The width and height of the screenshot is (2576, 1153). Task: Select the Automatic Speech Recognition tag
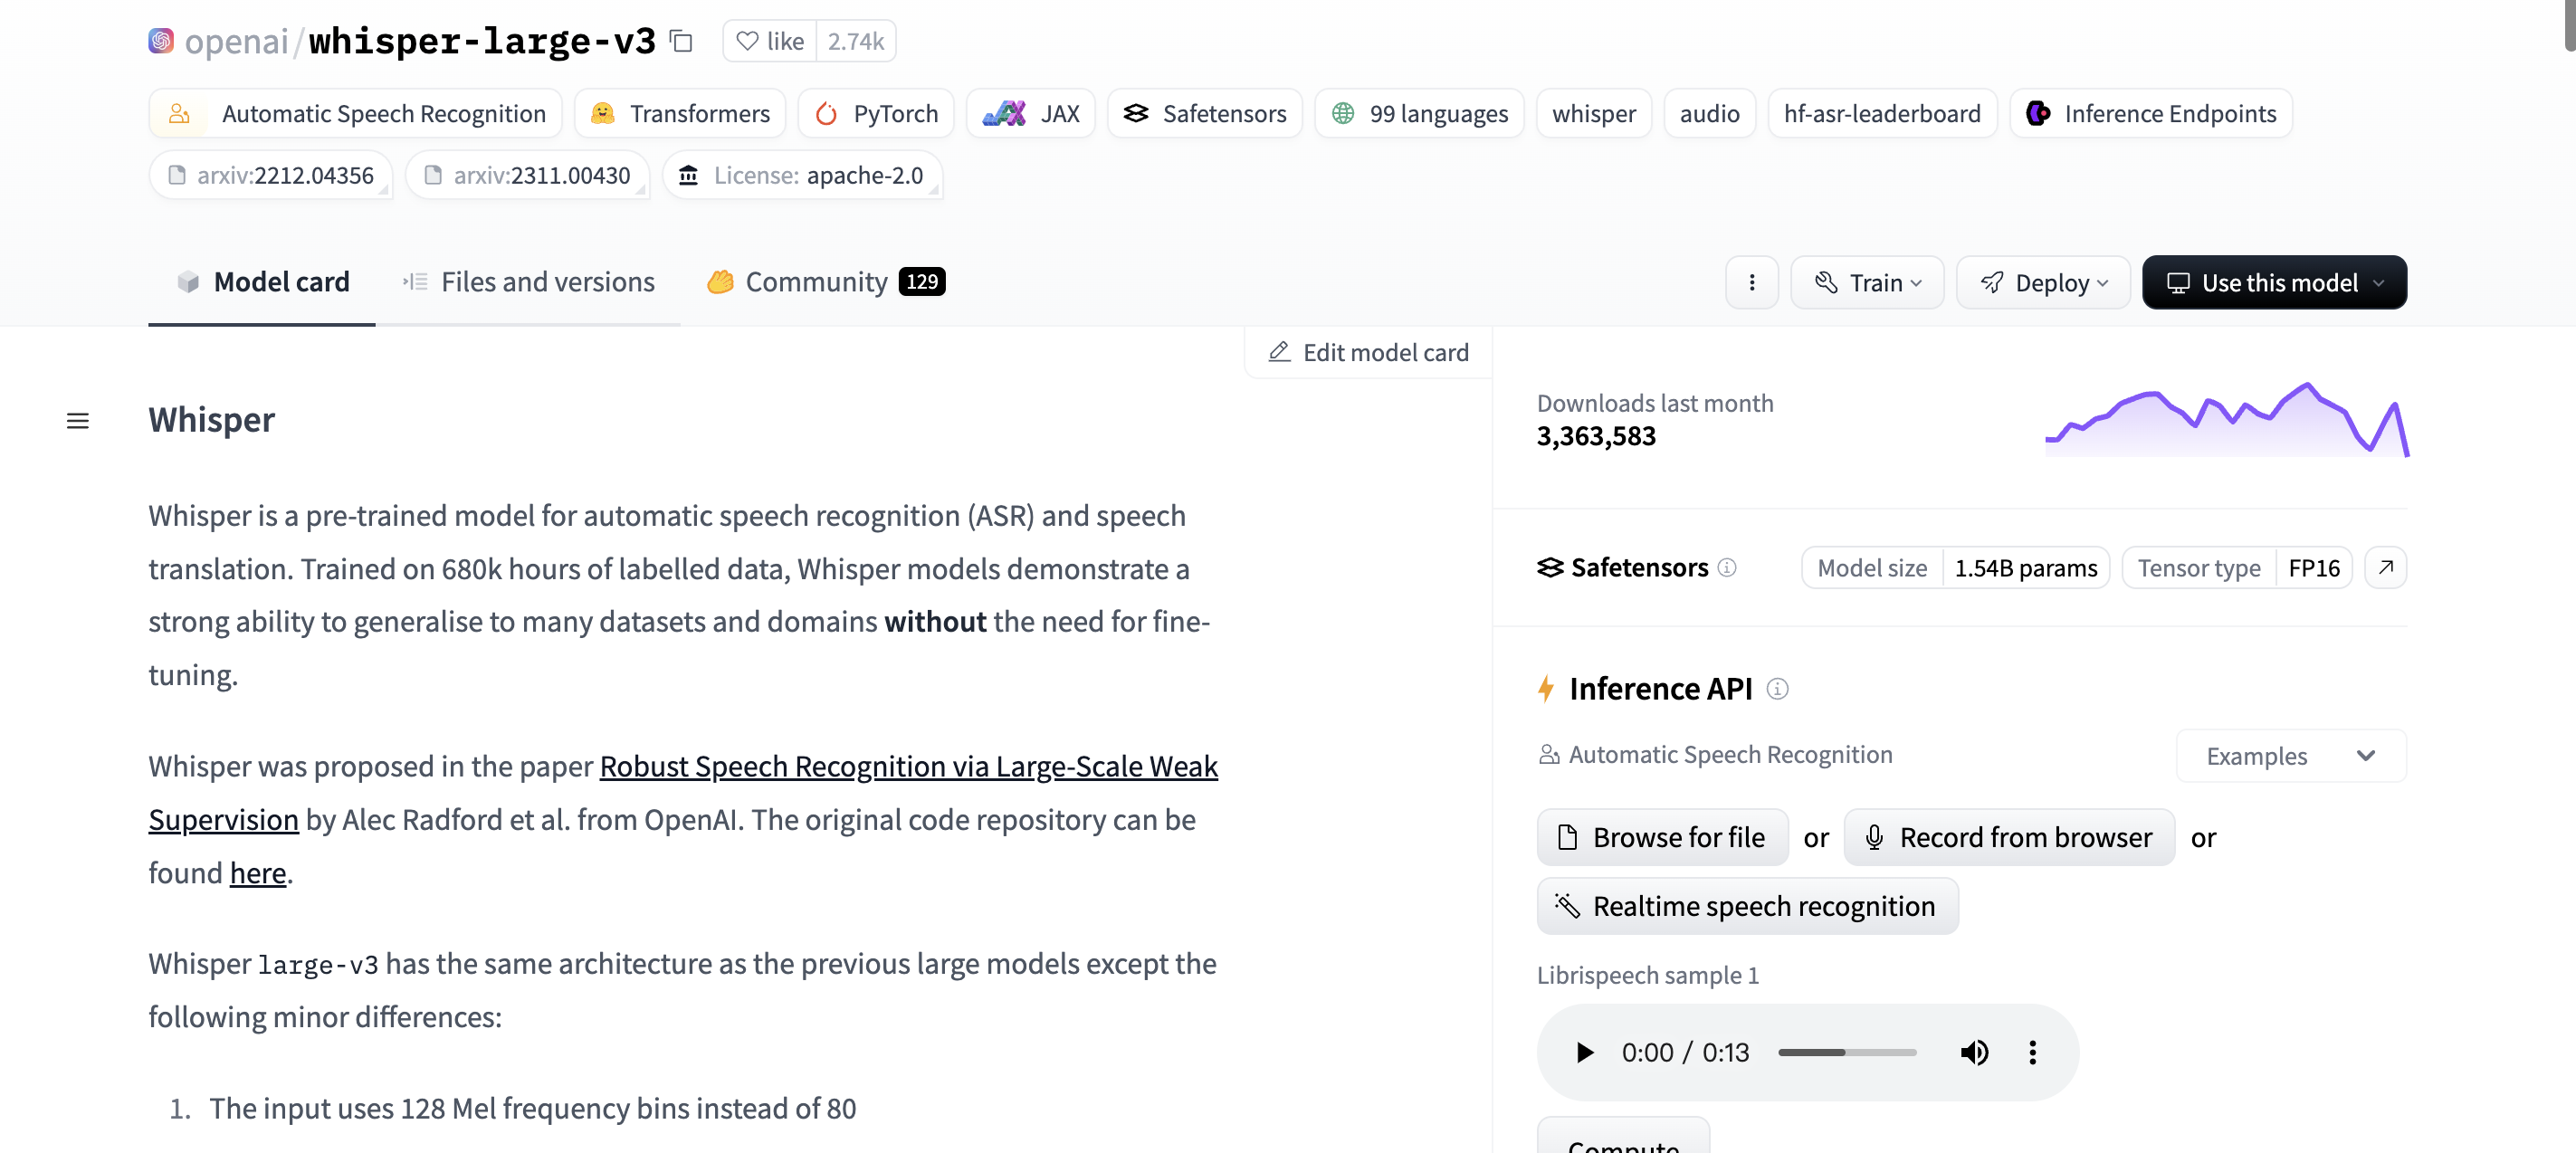pos(356,114)
